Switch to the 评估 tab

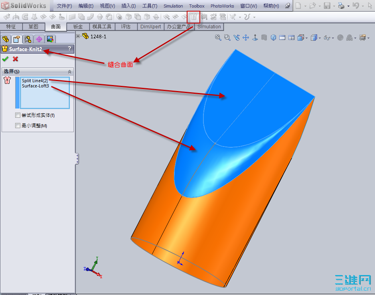126,27
